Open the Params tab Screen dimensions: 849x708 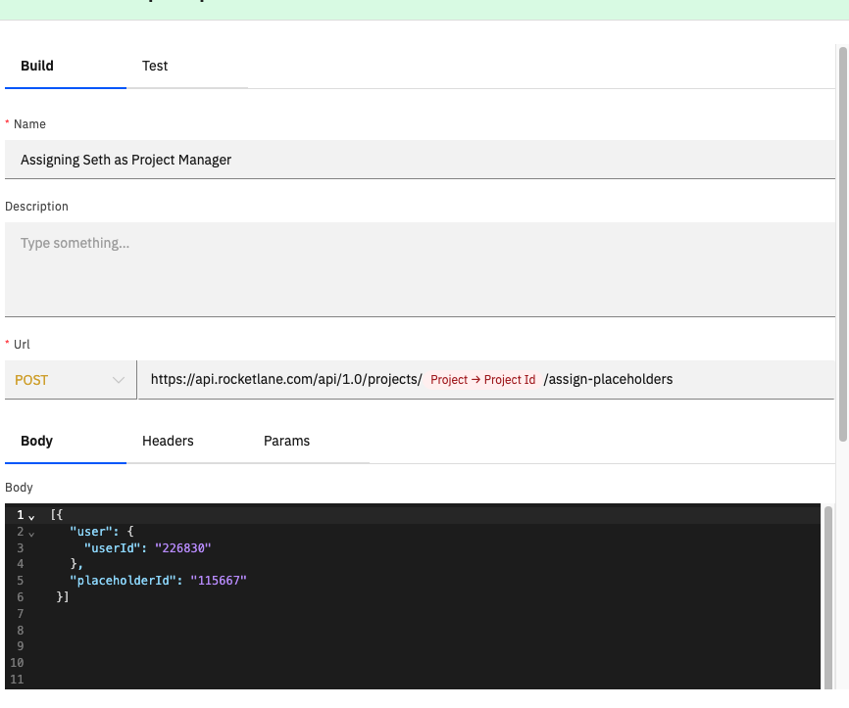click(x=286, y=441)
